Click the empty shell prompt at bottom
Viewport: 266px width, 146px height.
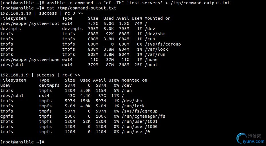[x=22, y=142]
